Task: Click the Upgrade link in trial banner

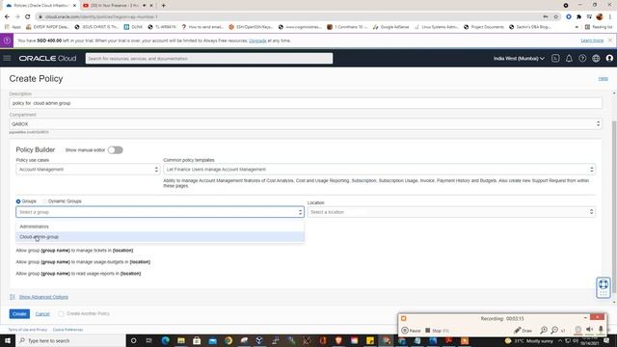Action: coord(257,40)
